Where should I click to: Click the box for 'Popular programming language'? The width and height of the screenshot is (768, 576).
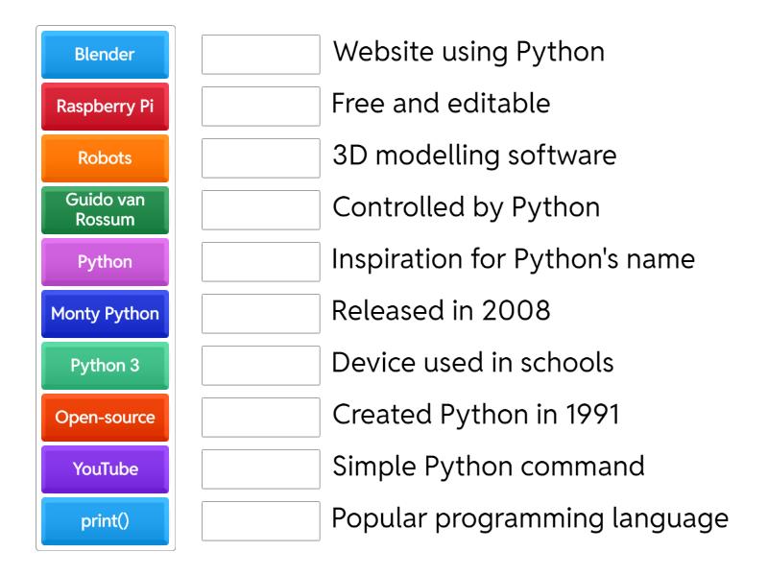[x=260, y=521]
